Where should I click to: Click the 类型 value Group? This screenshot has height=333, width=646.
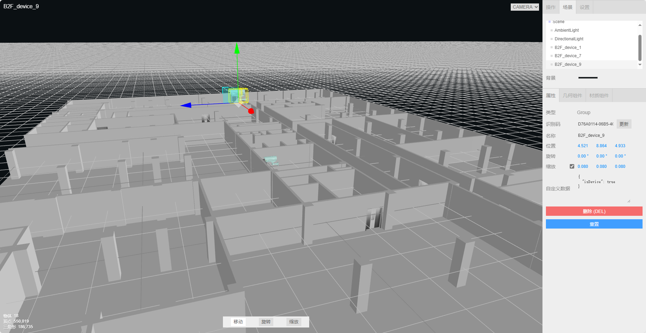(584, 112)
